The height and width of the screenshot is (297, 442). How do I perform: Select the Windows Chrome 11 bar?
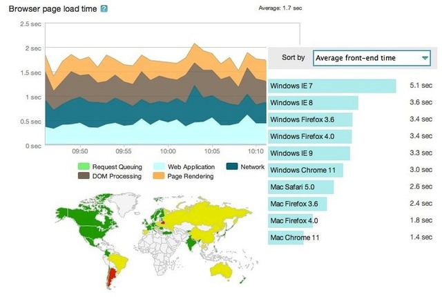305,170
